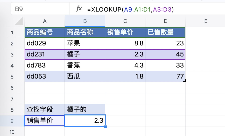Select cell 橘子 in row 3
Viewport: 225px width, 136px height.
click(85, 54)
